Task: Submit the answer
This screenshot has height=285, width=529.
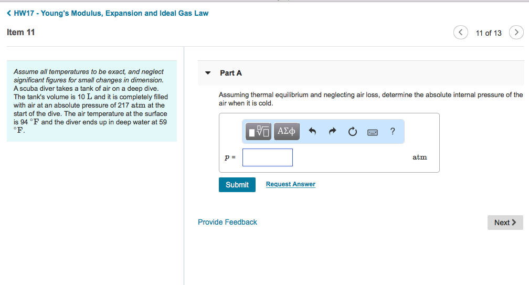Action: click(x=237, y=185)
